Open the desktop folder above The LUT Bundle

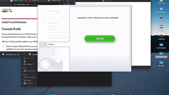161,46
